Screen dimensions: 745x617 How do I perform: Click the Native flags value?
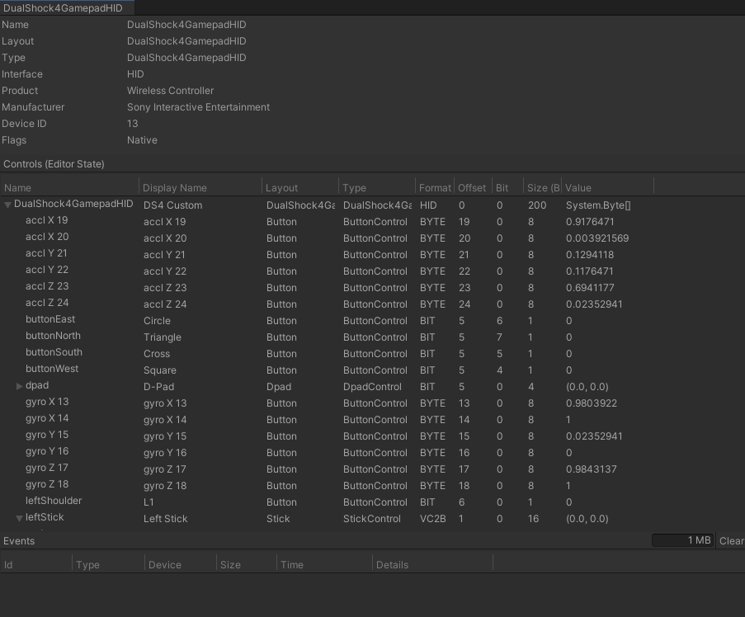tap(142, 140)
